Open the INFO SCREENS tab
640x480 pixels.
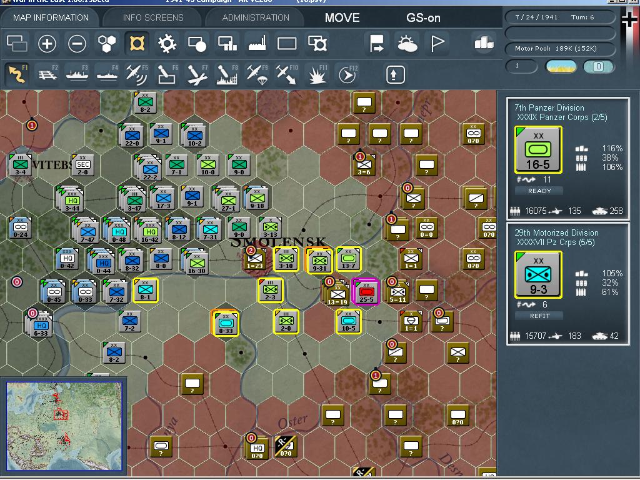(153, 17)
